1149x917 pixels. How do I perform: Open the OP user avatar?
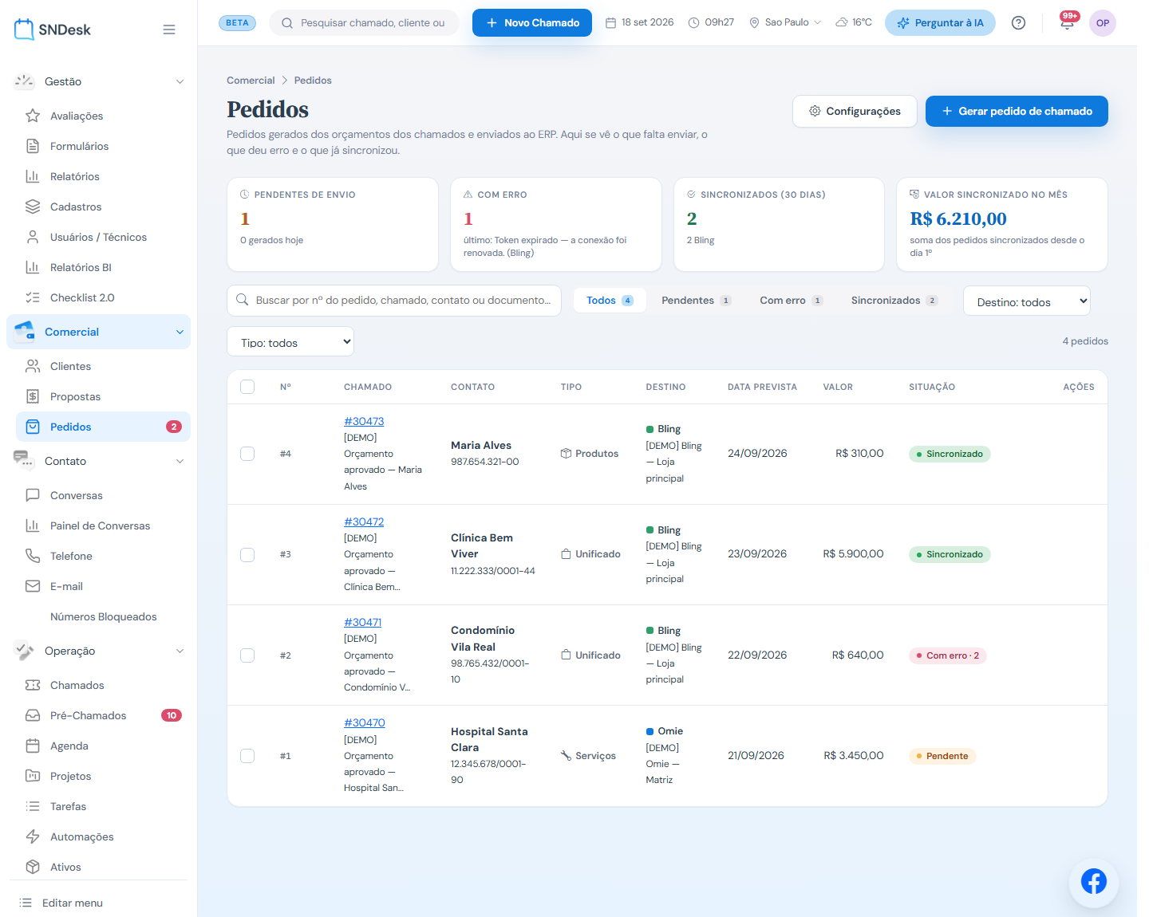click(x=1103, y=23)
